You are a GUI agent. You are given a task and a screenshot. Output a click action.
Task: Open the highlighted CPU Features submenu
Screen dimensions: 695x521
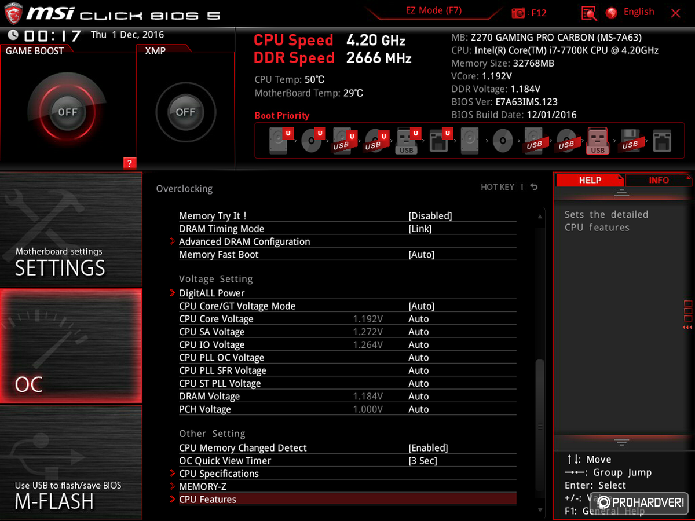click(348, 499)
